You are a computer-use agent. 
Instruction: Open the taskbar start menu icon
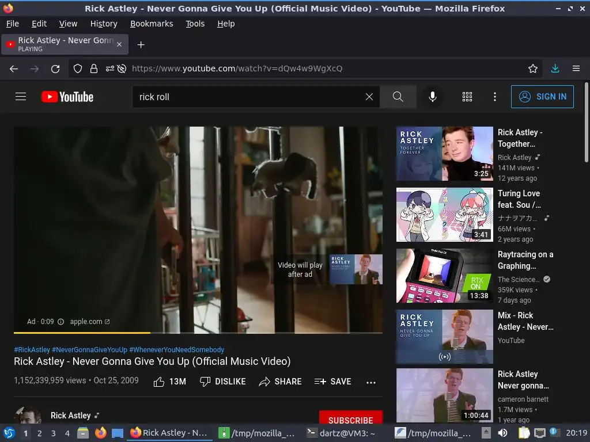coord(9,433)
